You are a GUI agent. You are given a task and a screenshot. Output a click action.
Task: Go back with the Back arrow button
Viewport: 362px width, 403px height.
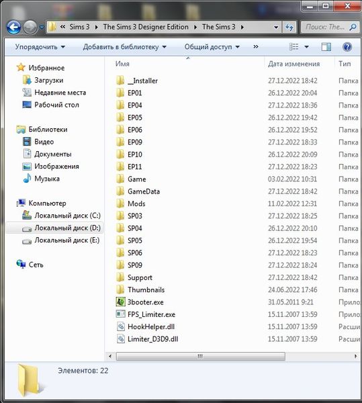13,27
